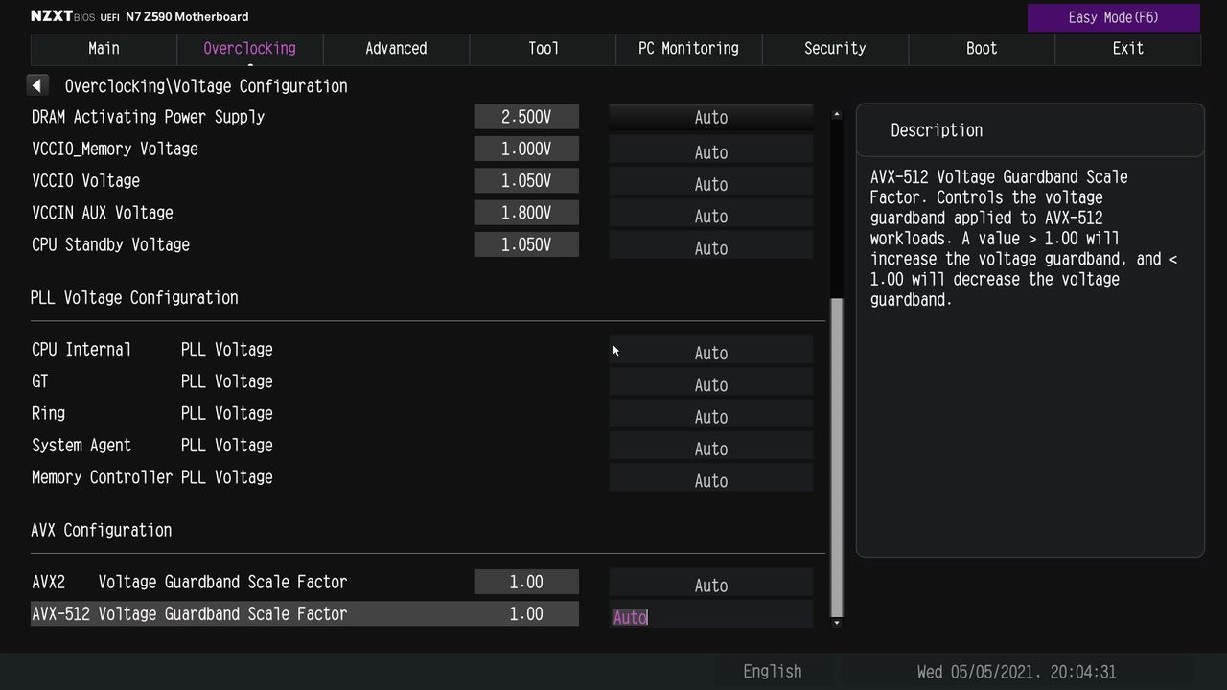Click AVX-512 scale factor 1.00 value
Image resolution: width=1227 pixels, height=690 pixels.
coord(526,614)
